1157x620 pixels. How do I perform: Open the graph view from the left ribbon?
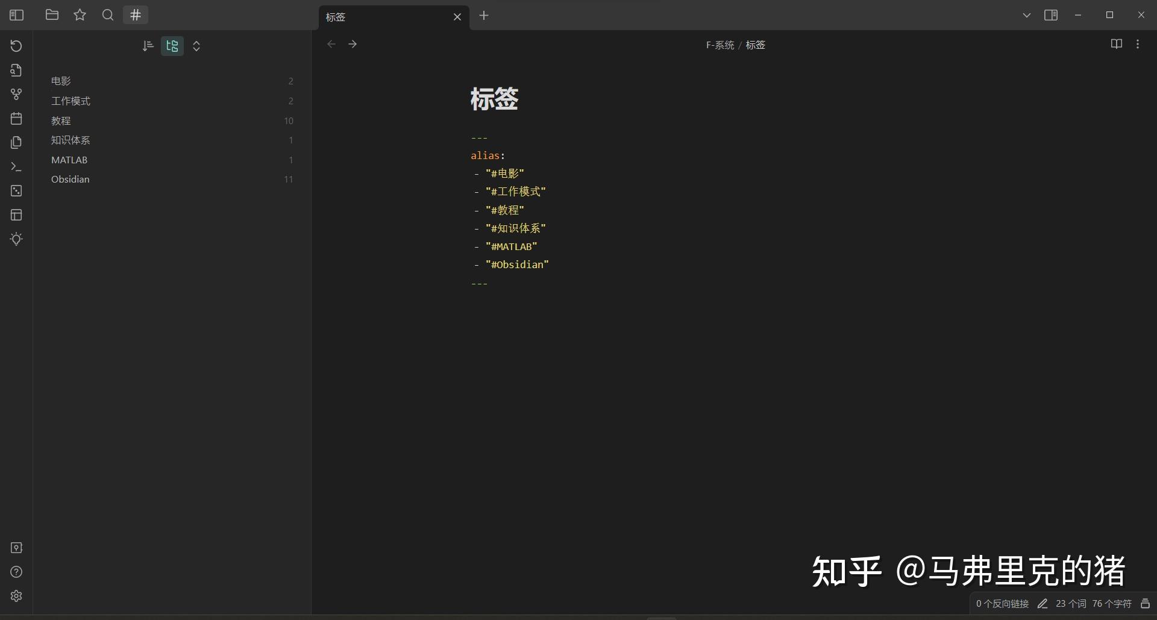16,95
